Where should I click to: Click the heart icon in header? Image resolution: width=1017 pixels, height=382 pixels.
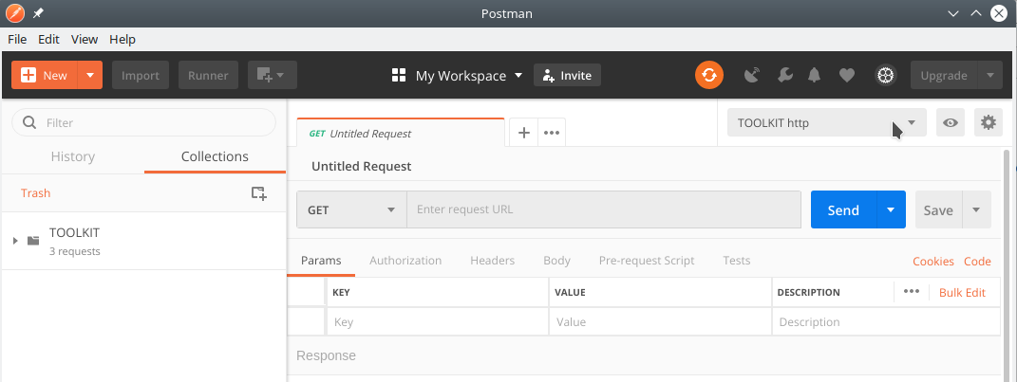847,76
